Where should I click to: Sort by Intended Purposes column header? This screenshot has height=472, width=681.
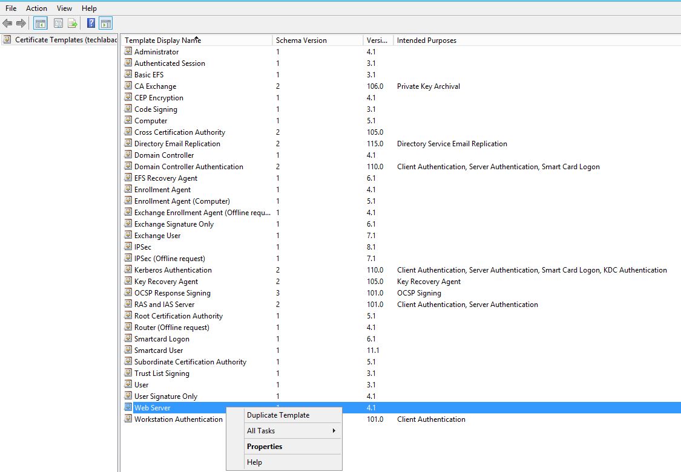tap(537, 40)
